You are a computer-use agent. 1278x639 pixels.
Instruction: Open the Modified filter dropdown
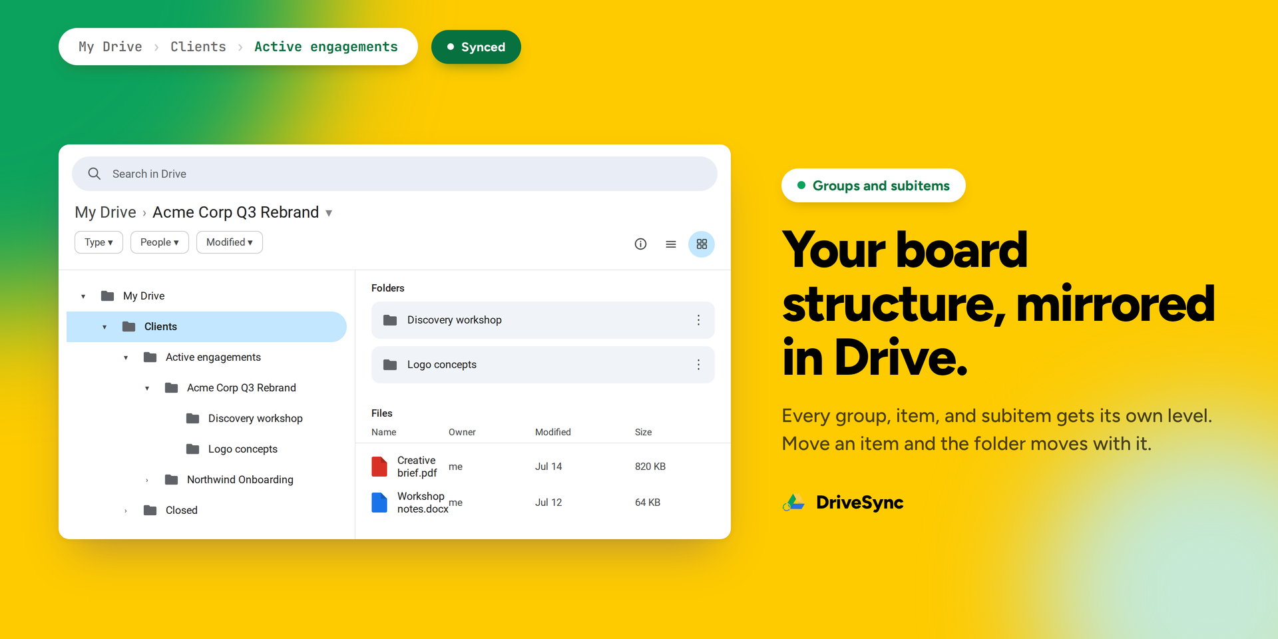230,242
